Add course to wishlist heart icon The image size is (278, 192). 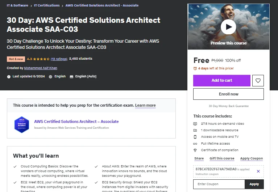tap(258, 81)
